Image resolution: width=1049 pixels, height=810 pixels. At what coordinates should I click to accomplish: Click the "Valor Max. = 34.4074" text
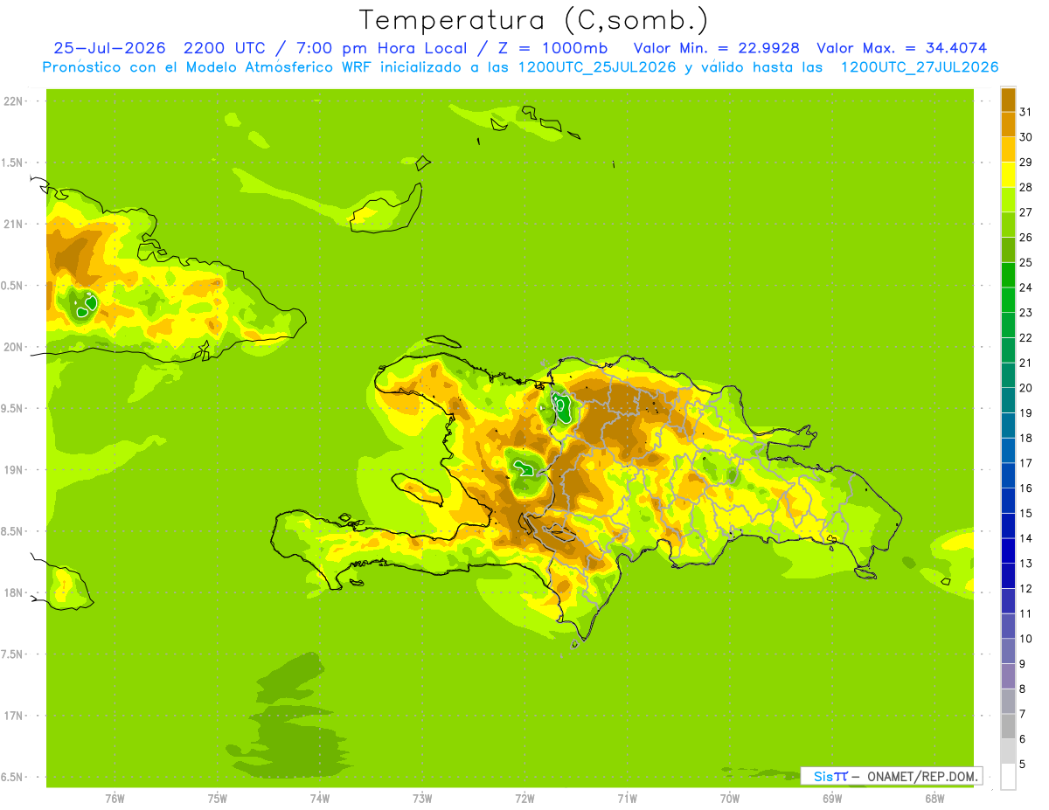[x=901, y=48]
